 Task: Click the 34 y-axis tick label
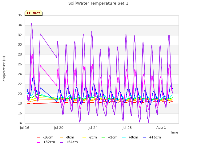click(20, 25)
